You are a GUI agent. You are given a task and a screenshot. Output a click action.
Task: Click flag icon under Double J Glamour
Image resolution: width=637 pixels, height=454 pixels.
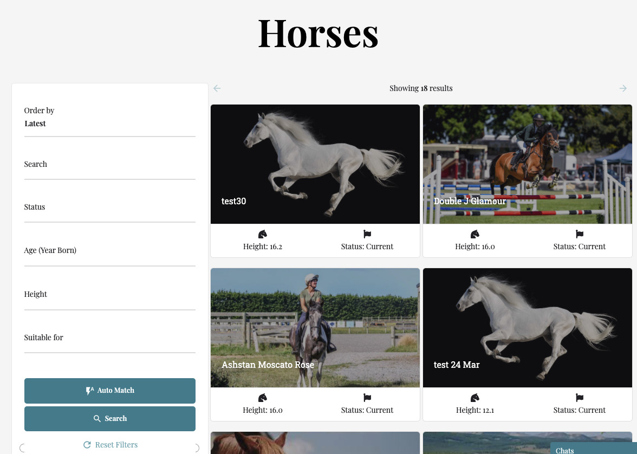coord(580,234)
